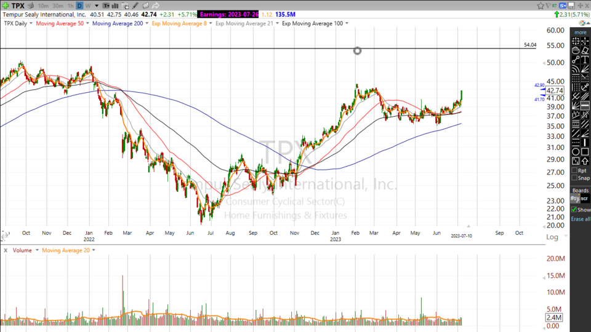Select the trend line tool with circle endpoints
The image size is (591, 332).
pos(576,60)
